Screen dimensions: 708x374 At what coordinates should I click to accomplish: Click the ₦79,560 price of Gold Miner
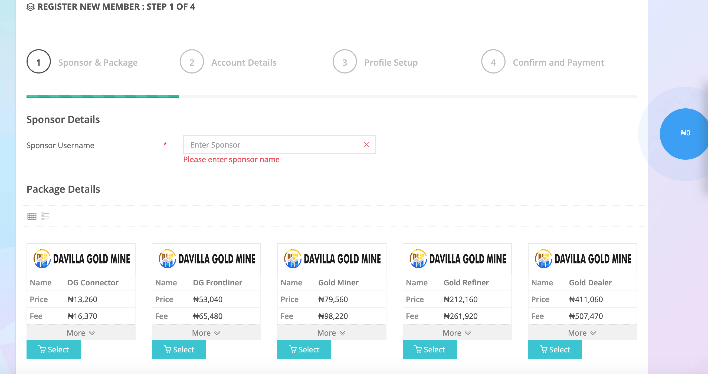coord(333,299)
